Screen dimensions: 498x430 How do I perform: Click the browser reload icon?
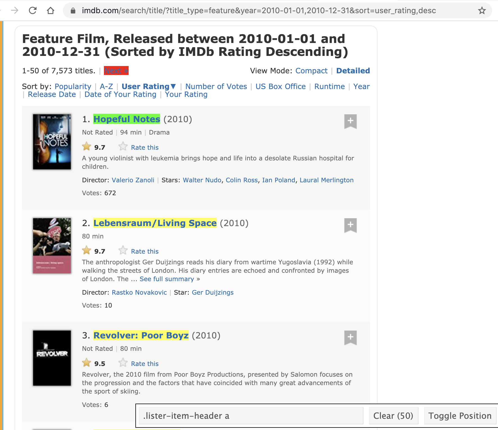point(33,11)
